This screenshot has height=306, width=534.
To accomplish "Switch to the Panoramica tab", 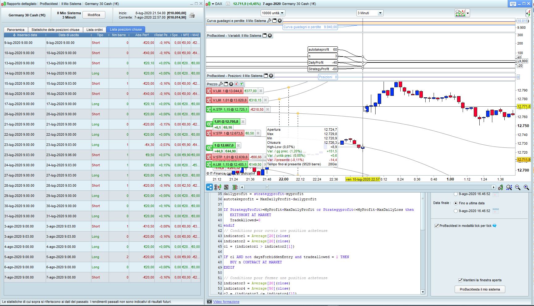I will 16,30.
